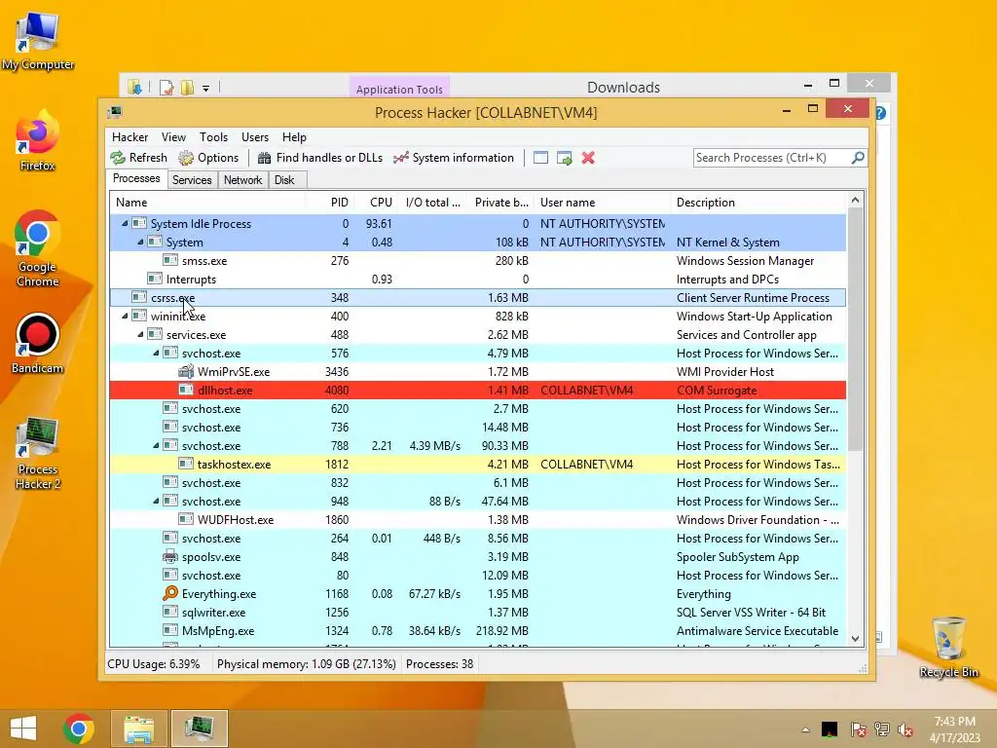Click the spoolsv.exe printer icon
The height and width of the screenshot is (748, 997).
click(x=169, y=556)
